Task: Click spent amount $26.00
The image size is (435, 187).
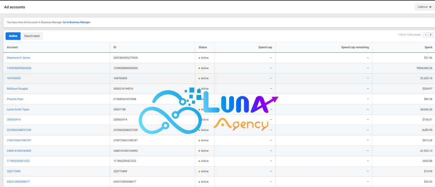Action: tap(428, 182)
